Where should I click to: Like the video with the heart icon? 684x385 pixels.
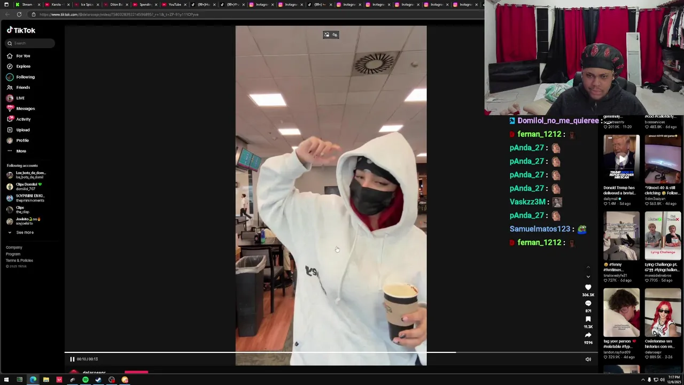pyautogui.click(x=588, y=288)
